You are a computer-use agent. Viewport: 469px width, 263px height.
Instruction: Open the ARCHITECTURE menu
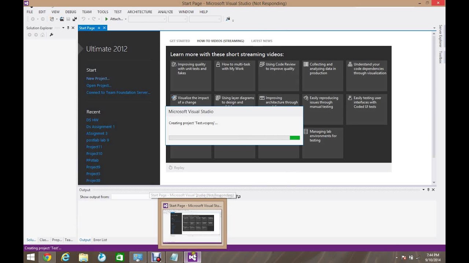140,12
